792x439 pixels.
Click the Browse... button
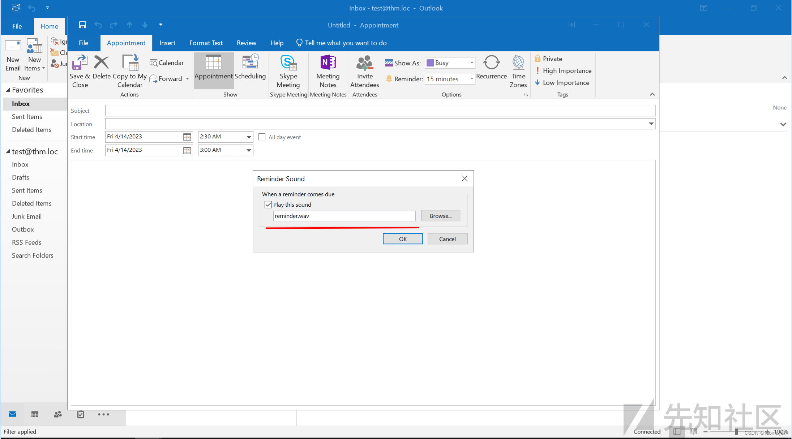[440, 216]
